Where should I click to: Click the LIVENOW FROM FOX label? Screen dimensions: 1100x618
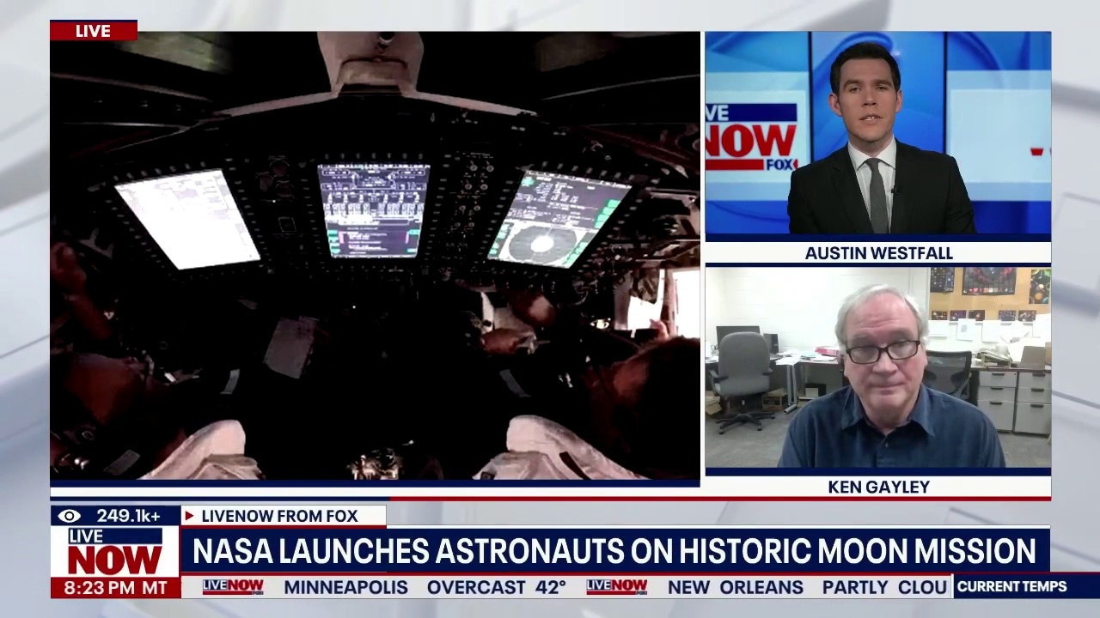coord(279,516)
